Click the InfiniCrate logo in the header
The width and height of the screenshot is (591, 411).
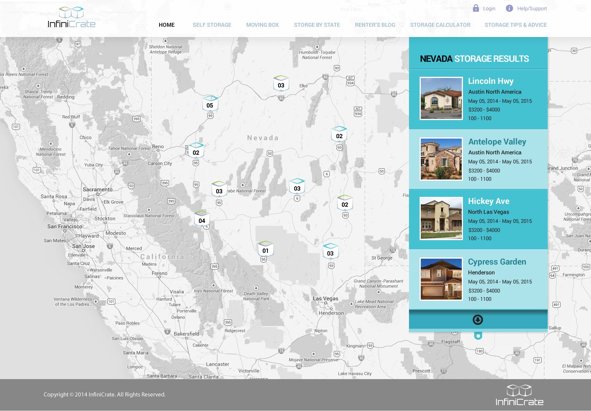coord(72,17)
